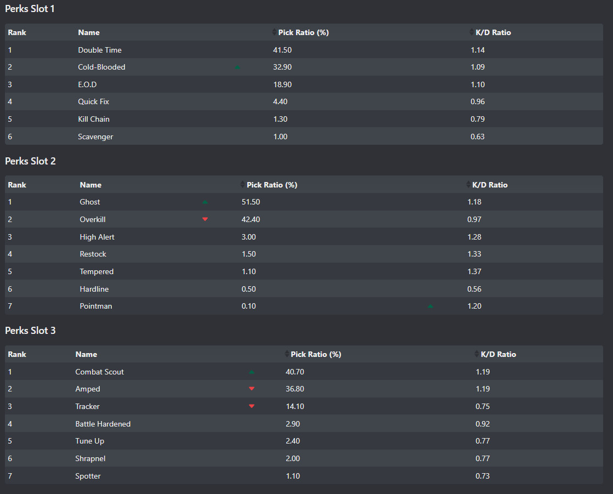Click red down arrow next to Amped
613x494 pixels.
[x=252, y=389]
